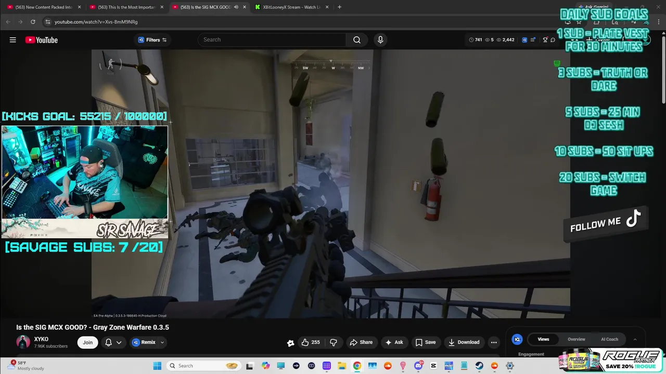
Task: Click the 741 clock stat in vidIQ bar
Action: click(476, 40)
